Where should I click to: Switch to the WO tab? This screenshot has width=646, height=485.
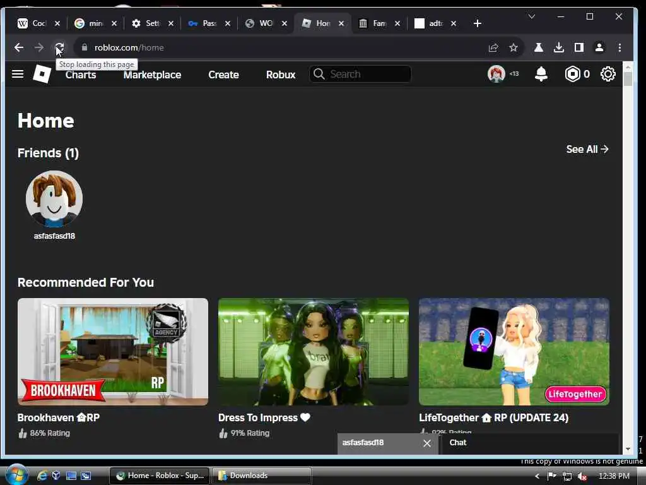pos(259,23)
